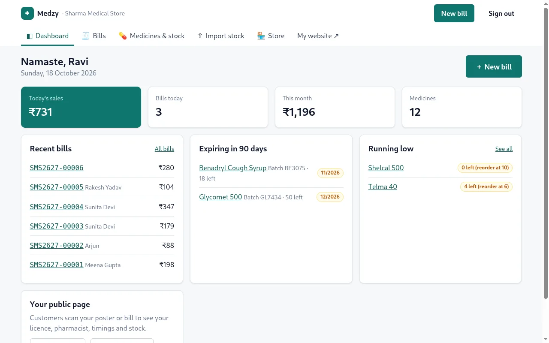The image size is (549, 343).
Task: Open the Dashboard tab
Action: (x=48, y=36)
